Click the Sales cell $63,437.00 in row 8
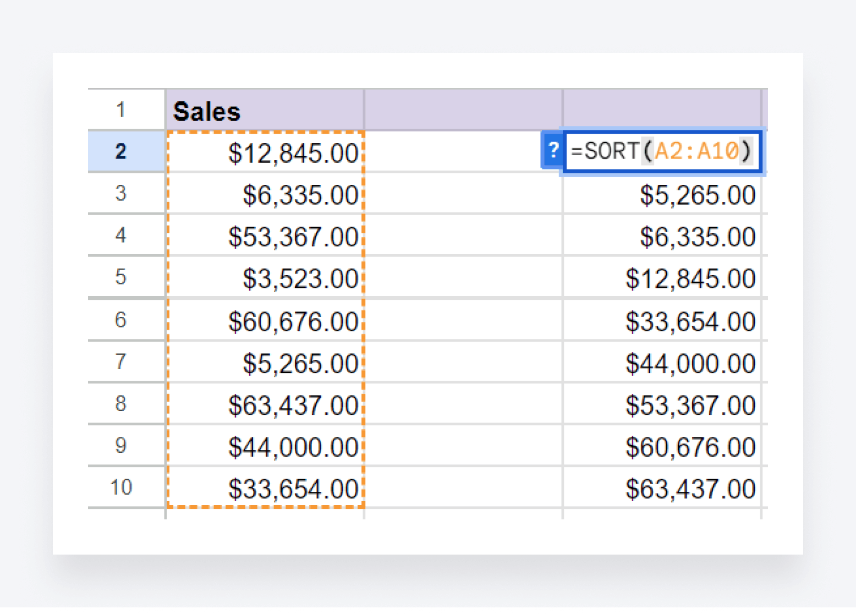The image size is (856, 614). click(x=265, y=403)
